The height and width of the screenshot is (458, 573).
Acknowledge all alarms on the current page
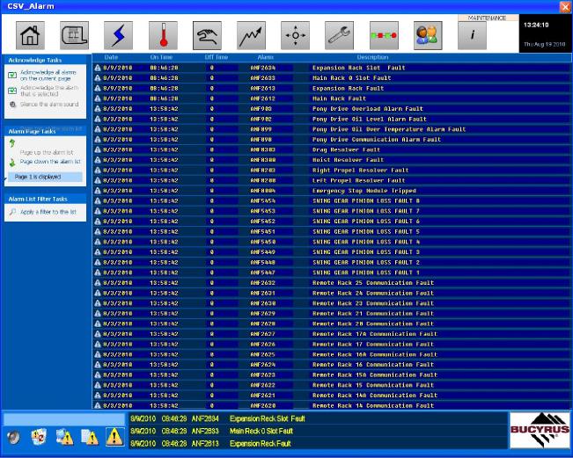click(x=48, y=76)
